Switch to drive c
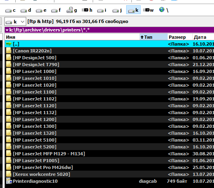214x188 pixels. pyautogui.click(x=10, y=10)
